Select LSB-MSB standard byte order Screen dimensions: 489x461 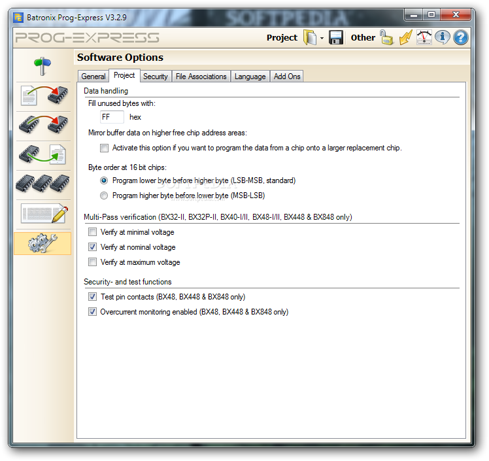pos(104,180)
